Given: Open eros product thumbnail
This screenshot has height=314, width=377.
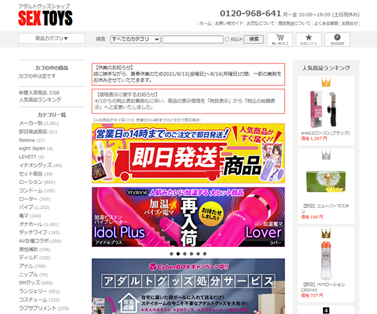Looking at the screenshot, I should click(x=326, y=109).
